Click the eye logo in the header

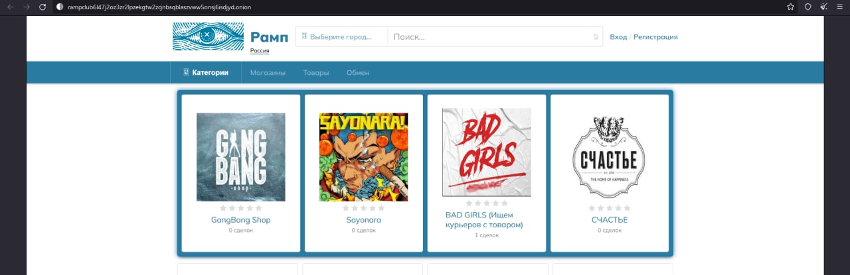click(207, 36)
